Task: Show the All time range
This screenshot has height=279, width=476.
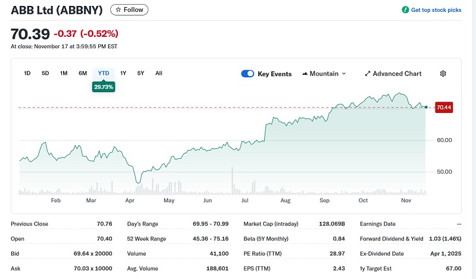Action: [x=159, y=73]
